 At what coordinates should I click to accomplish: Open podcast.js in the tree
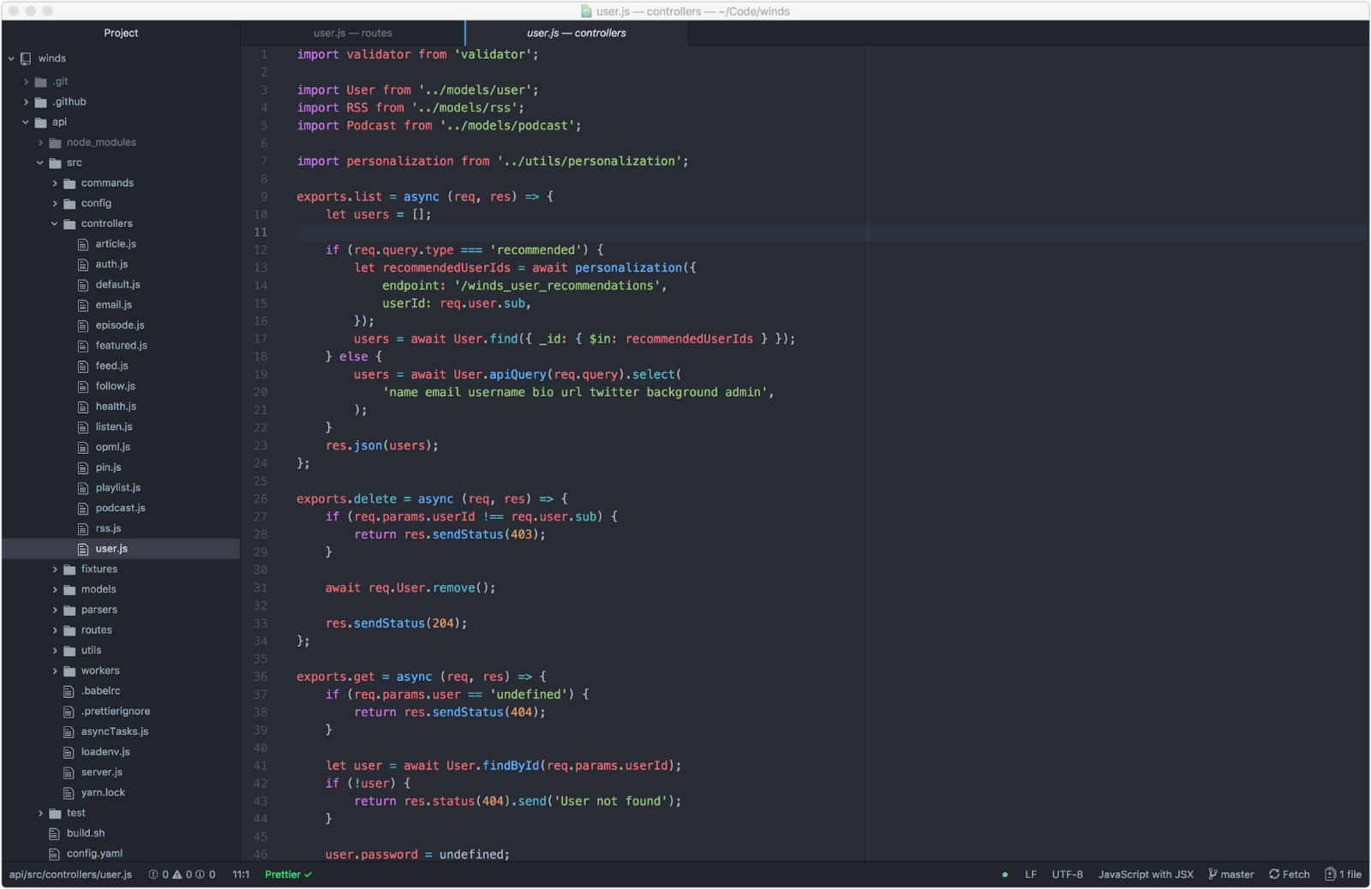pyautogui.click(x=120, y=508)
